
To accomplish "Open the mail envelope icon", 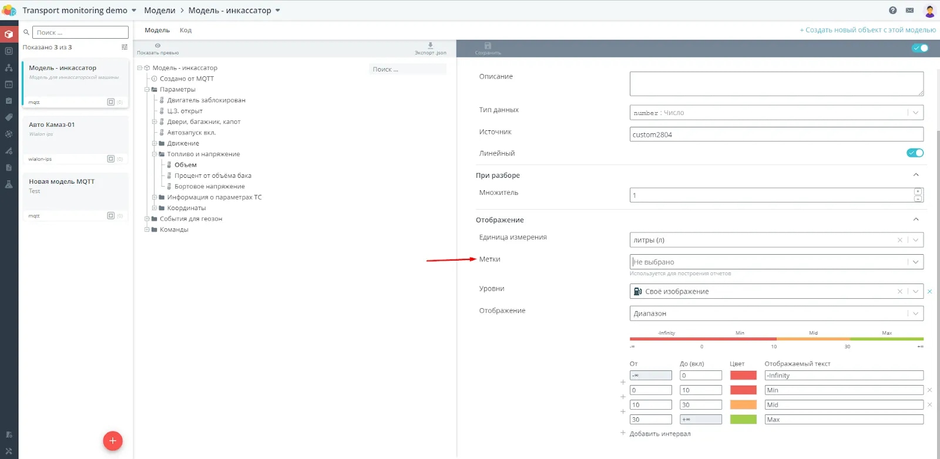I will 909,10.
